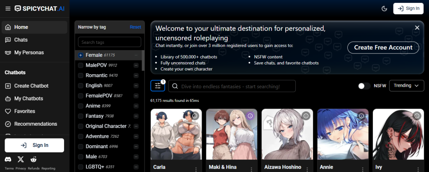Close the welcome banner
The image size is (429, 172).
(x=417, y=28)
